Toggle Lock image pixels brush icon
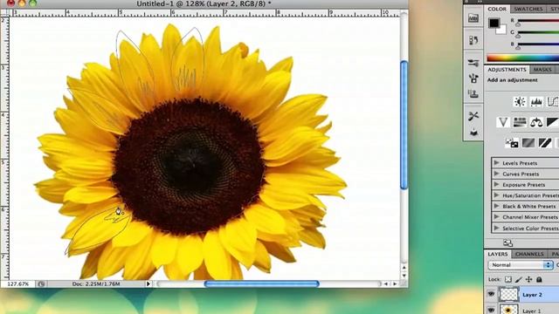Screen dimensions: 559x314 point(519,279)
